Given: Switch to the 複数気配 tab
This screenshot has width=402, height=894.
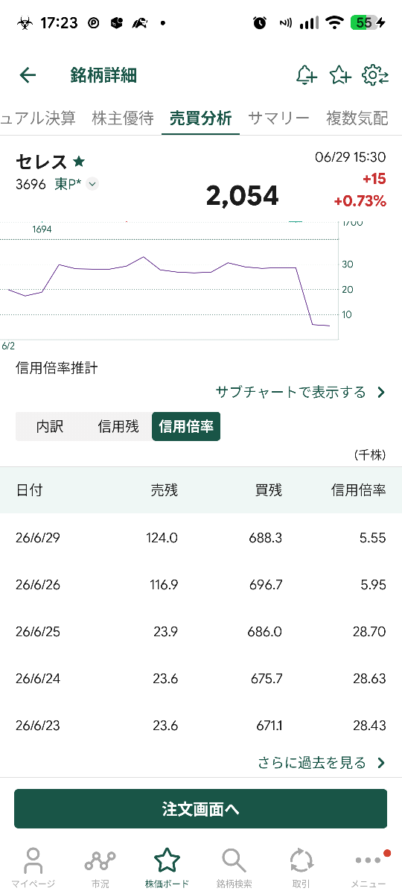Looking at the screenshot, I should (x=357, y=118).
